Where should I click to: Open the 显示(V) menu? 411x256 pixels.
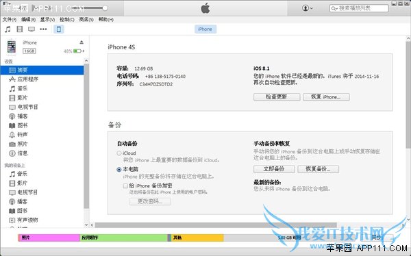coord(47,20)
